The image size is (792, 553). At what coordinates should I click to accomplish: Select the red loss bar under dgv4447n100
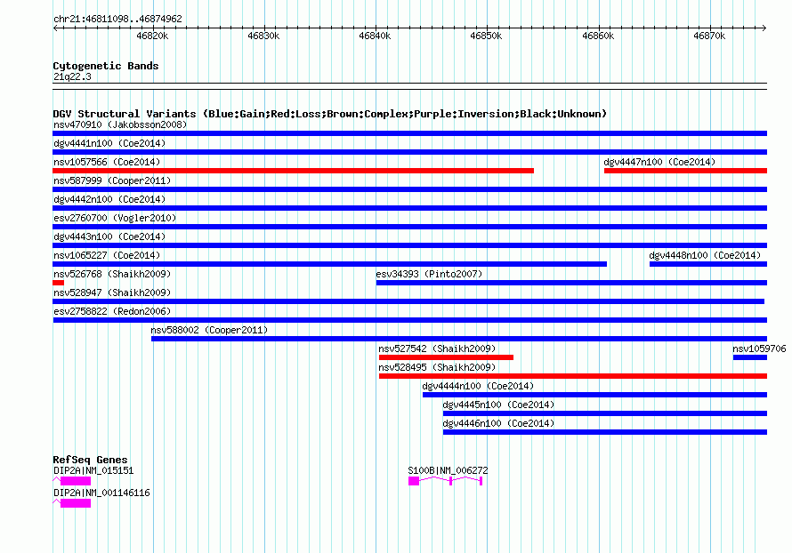coord(685,171)
